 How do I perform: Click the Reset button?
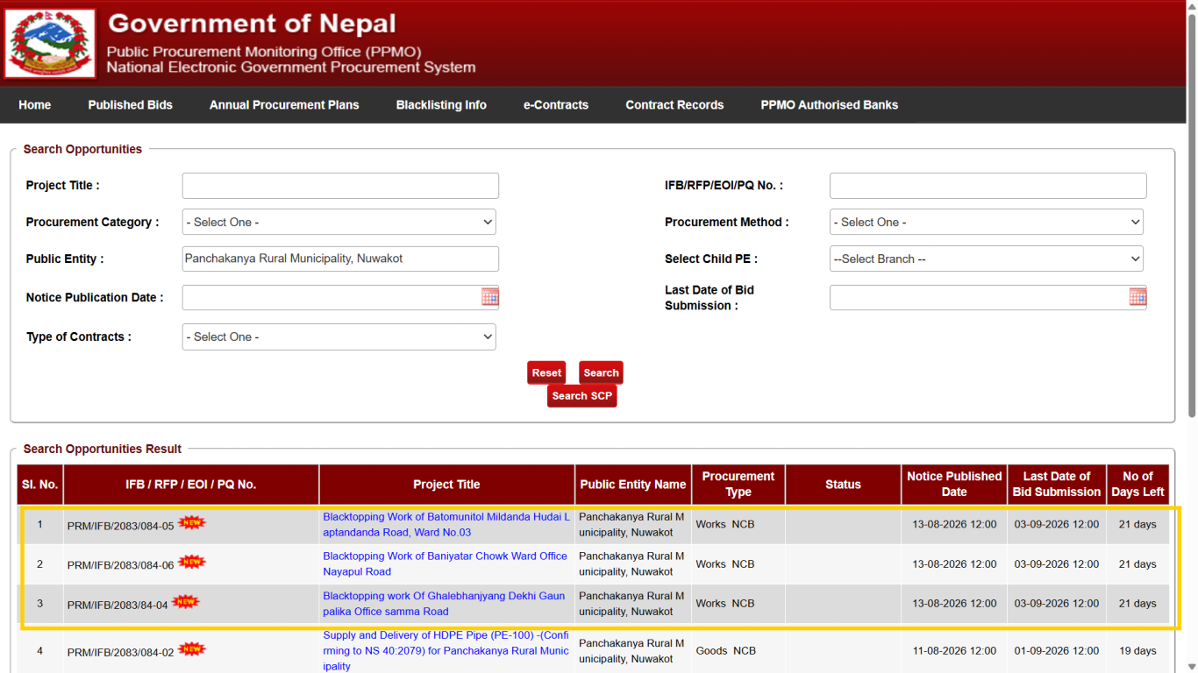tap(546, 372)
